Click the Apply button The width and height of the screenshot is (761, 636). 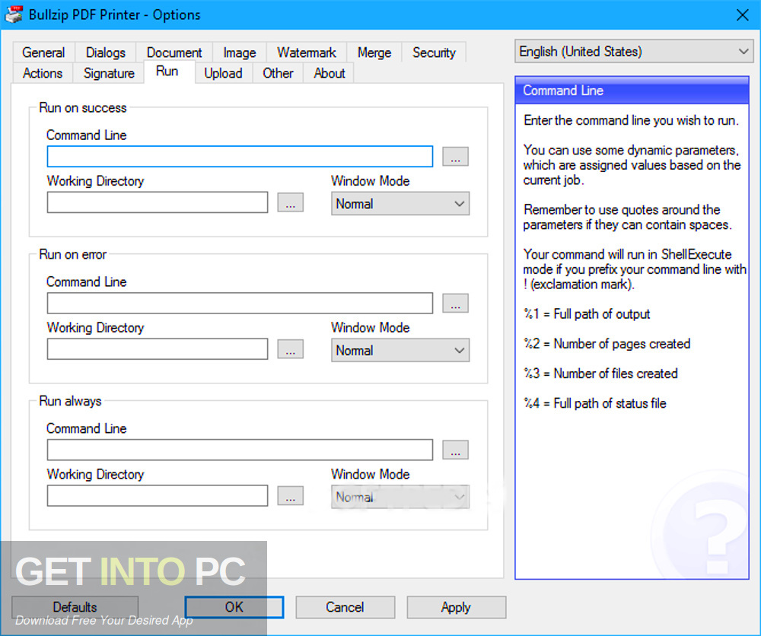pos(456,607)
